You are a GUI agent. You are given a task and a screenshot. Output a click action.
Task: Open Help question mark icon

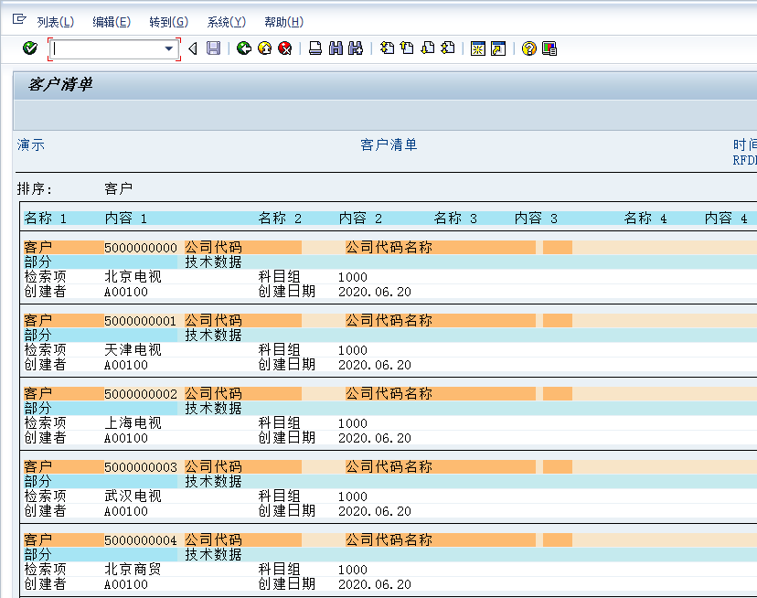(x=529, y=48)
